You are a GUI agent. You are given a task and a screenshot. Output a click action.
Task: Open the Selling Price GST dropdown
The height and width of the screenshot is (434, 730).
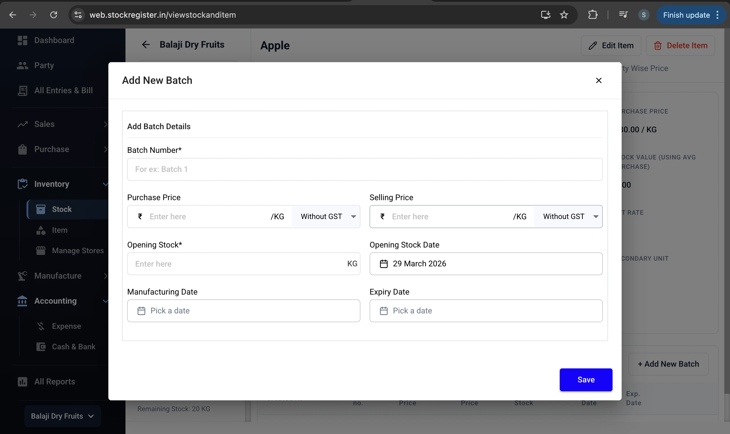tap(568, 216)
